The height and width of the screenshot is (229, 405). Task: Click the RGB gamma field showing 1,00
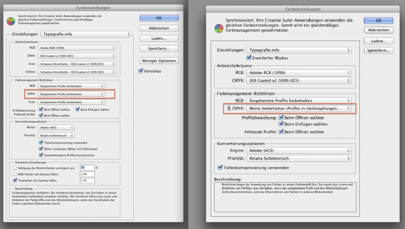pos(87,174)
